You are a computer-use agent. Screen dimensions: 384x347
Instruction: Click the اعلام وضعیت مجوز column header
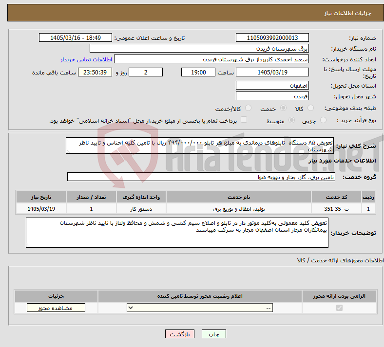[x=200, y=296]
